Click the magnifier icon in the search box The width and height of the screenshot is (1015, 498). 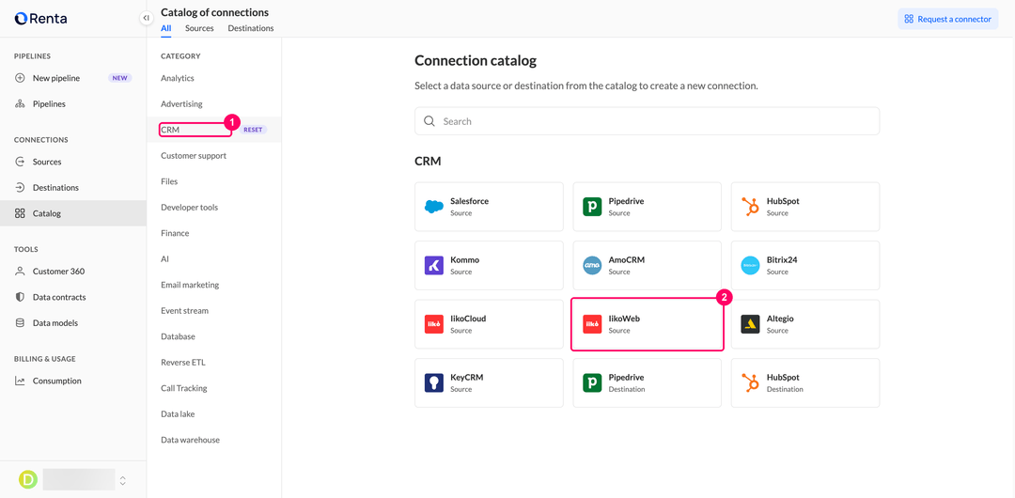click(x=429, y=121)
